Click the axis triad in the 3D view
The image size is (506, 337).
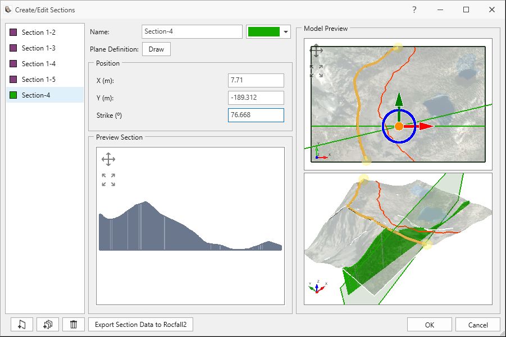pos(317,287)
